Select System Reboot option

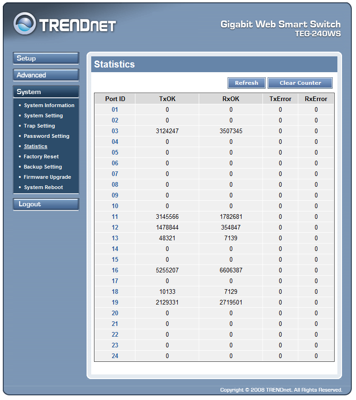[x=43, y=187]
